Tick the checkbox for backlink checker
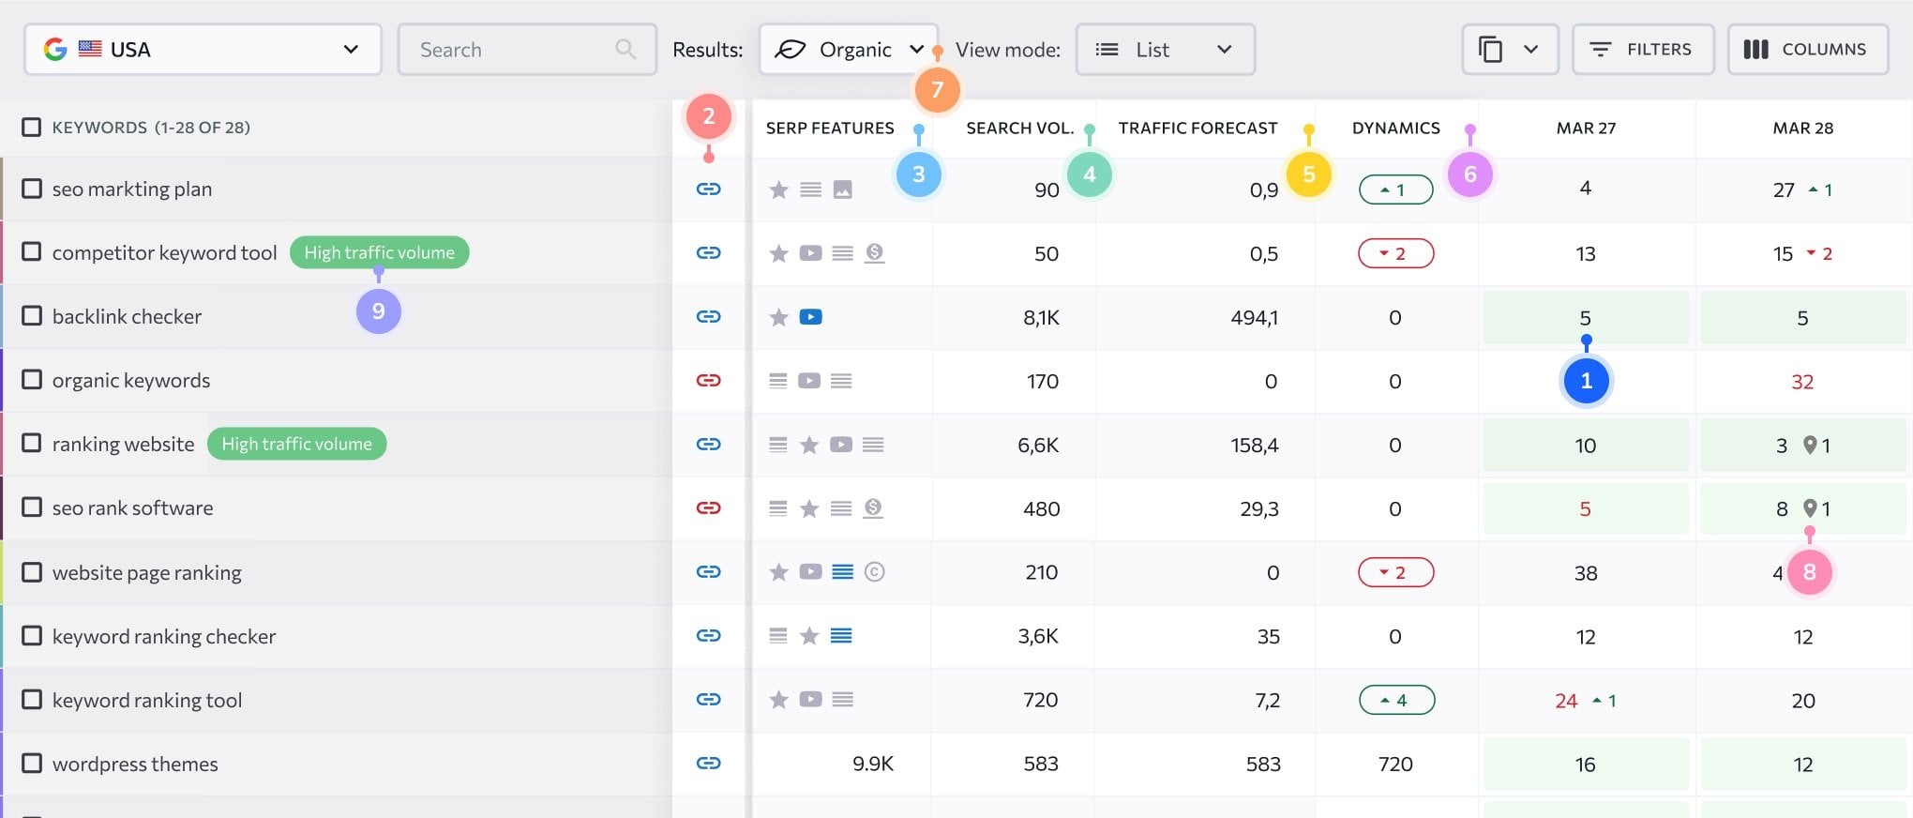Viewport: 1913px width, 818px height. pos(32,315)
